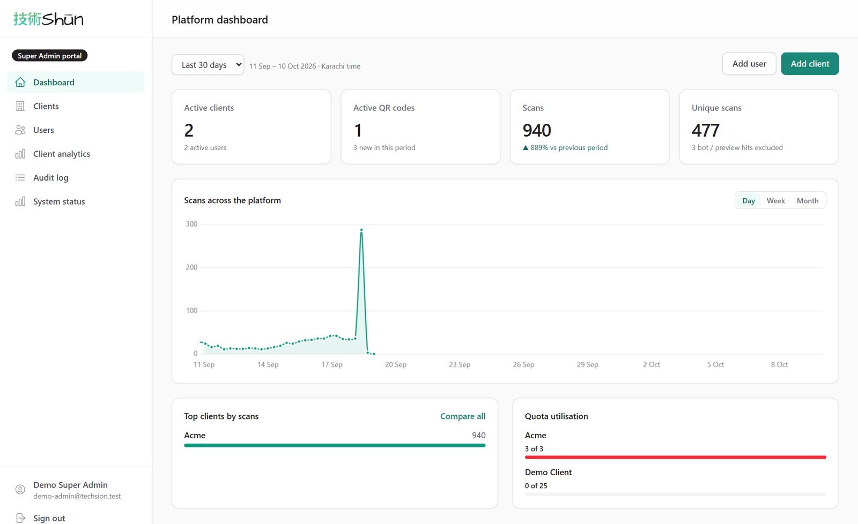
Task: Click the Clients building icon
Action: point(20,106)
